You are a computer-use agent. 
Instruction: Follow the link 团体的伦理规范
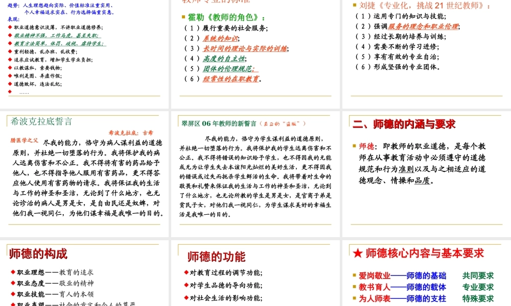[228, 69]
